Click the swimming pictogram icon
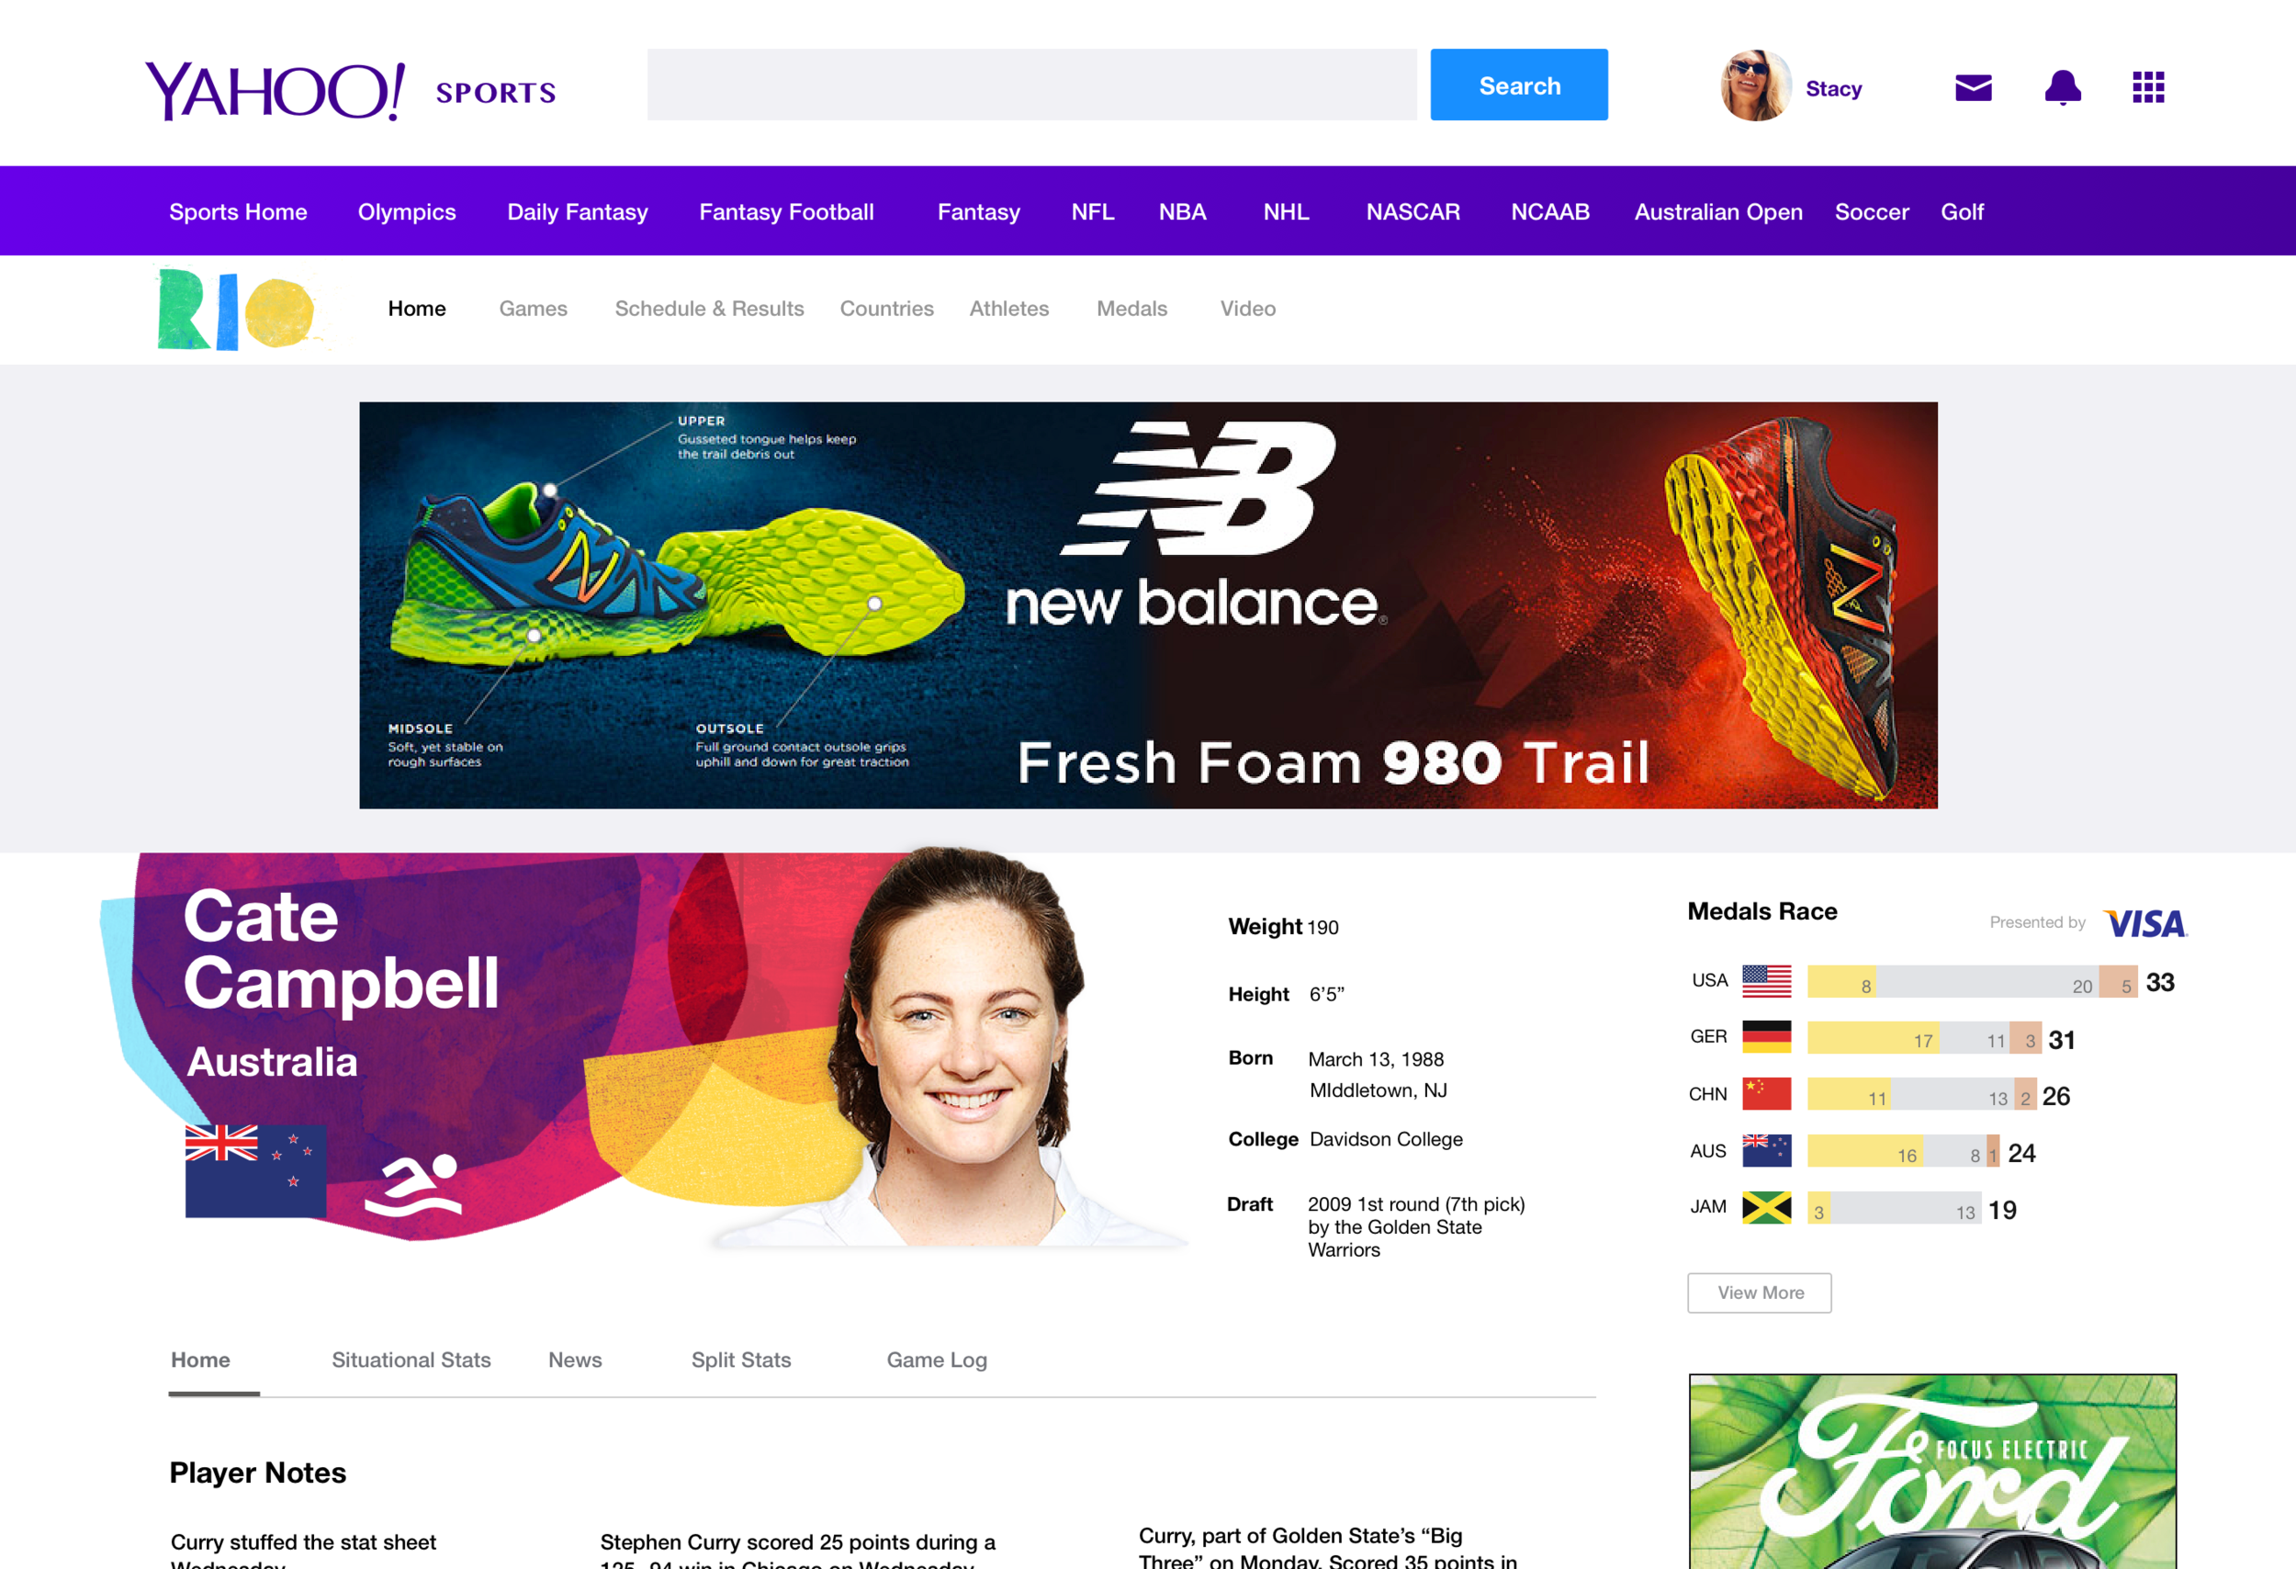Screen dimensions: 2296x1569 pos(414,1185)
